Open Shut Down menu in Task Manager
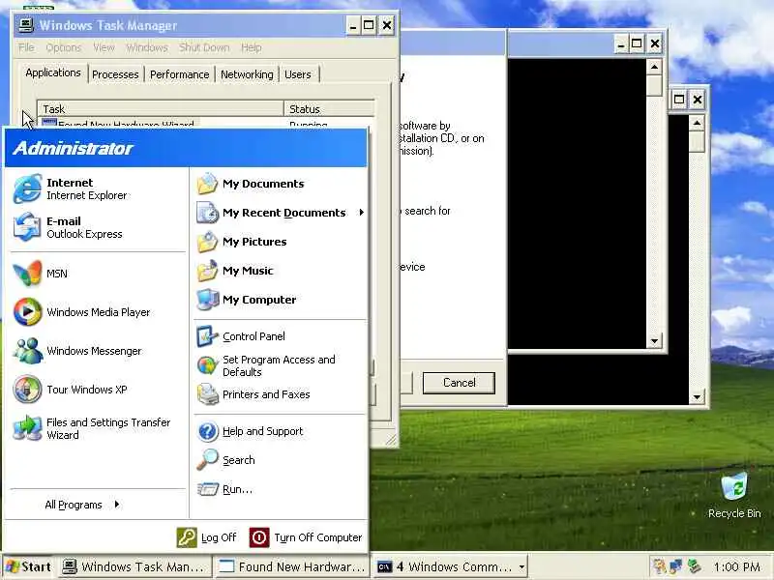This screenshot has width=774, height=580. [204, 47]
